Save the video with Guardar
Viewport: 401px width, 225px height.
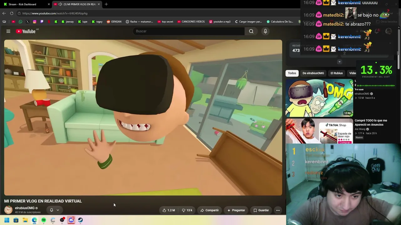(x=261, y=210)
